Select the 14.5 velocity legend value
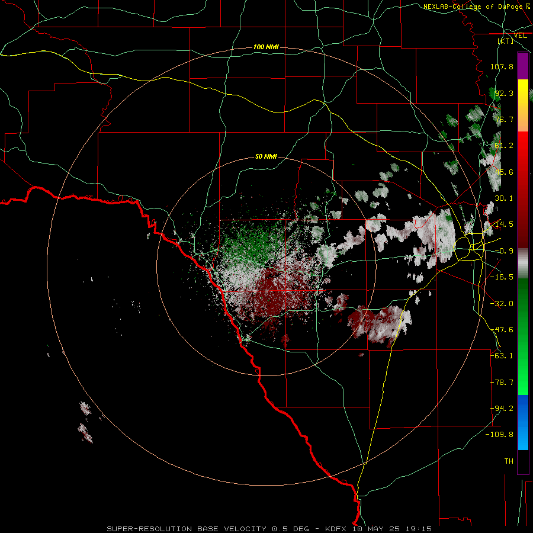The width and height of the screenshot is (533, 533). click(504, 224)
